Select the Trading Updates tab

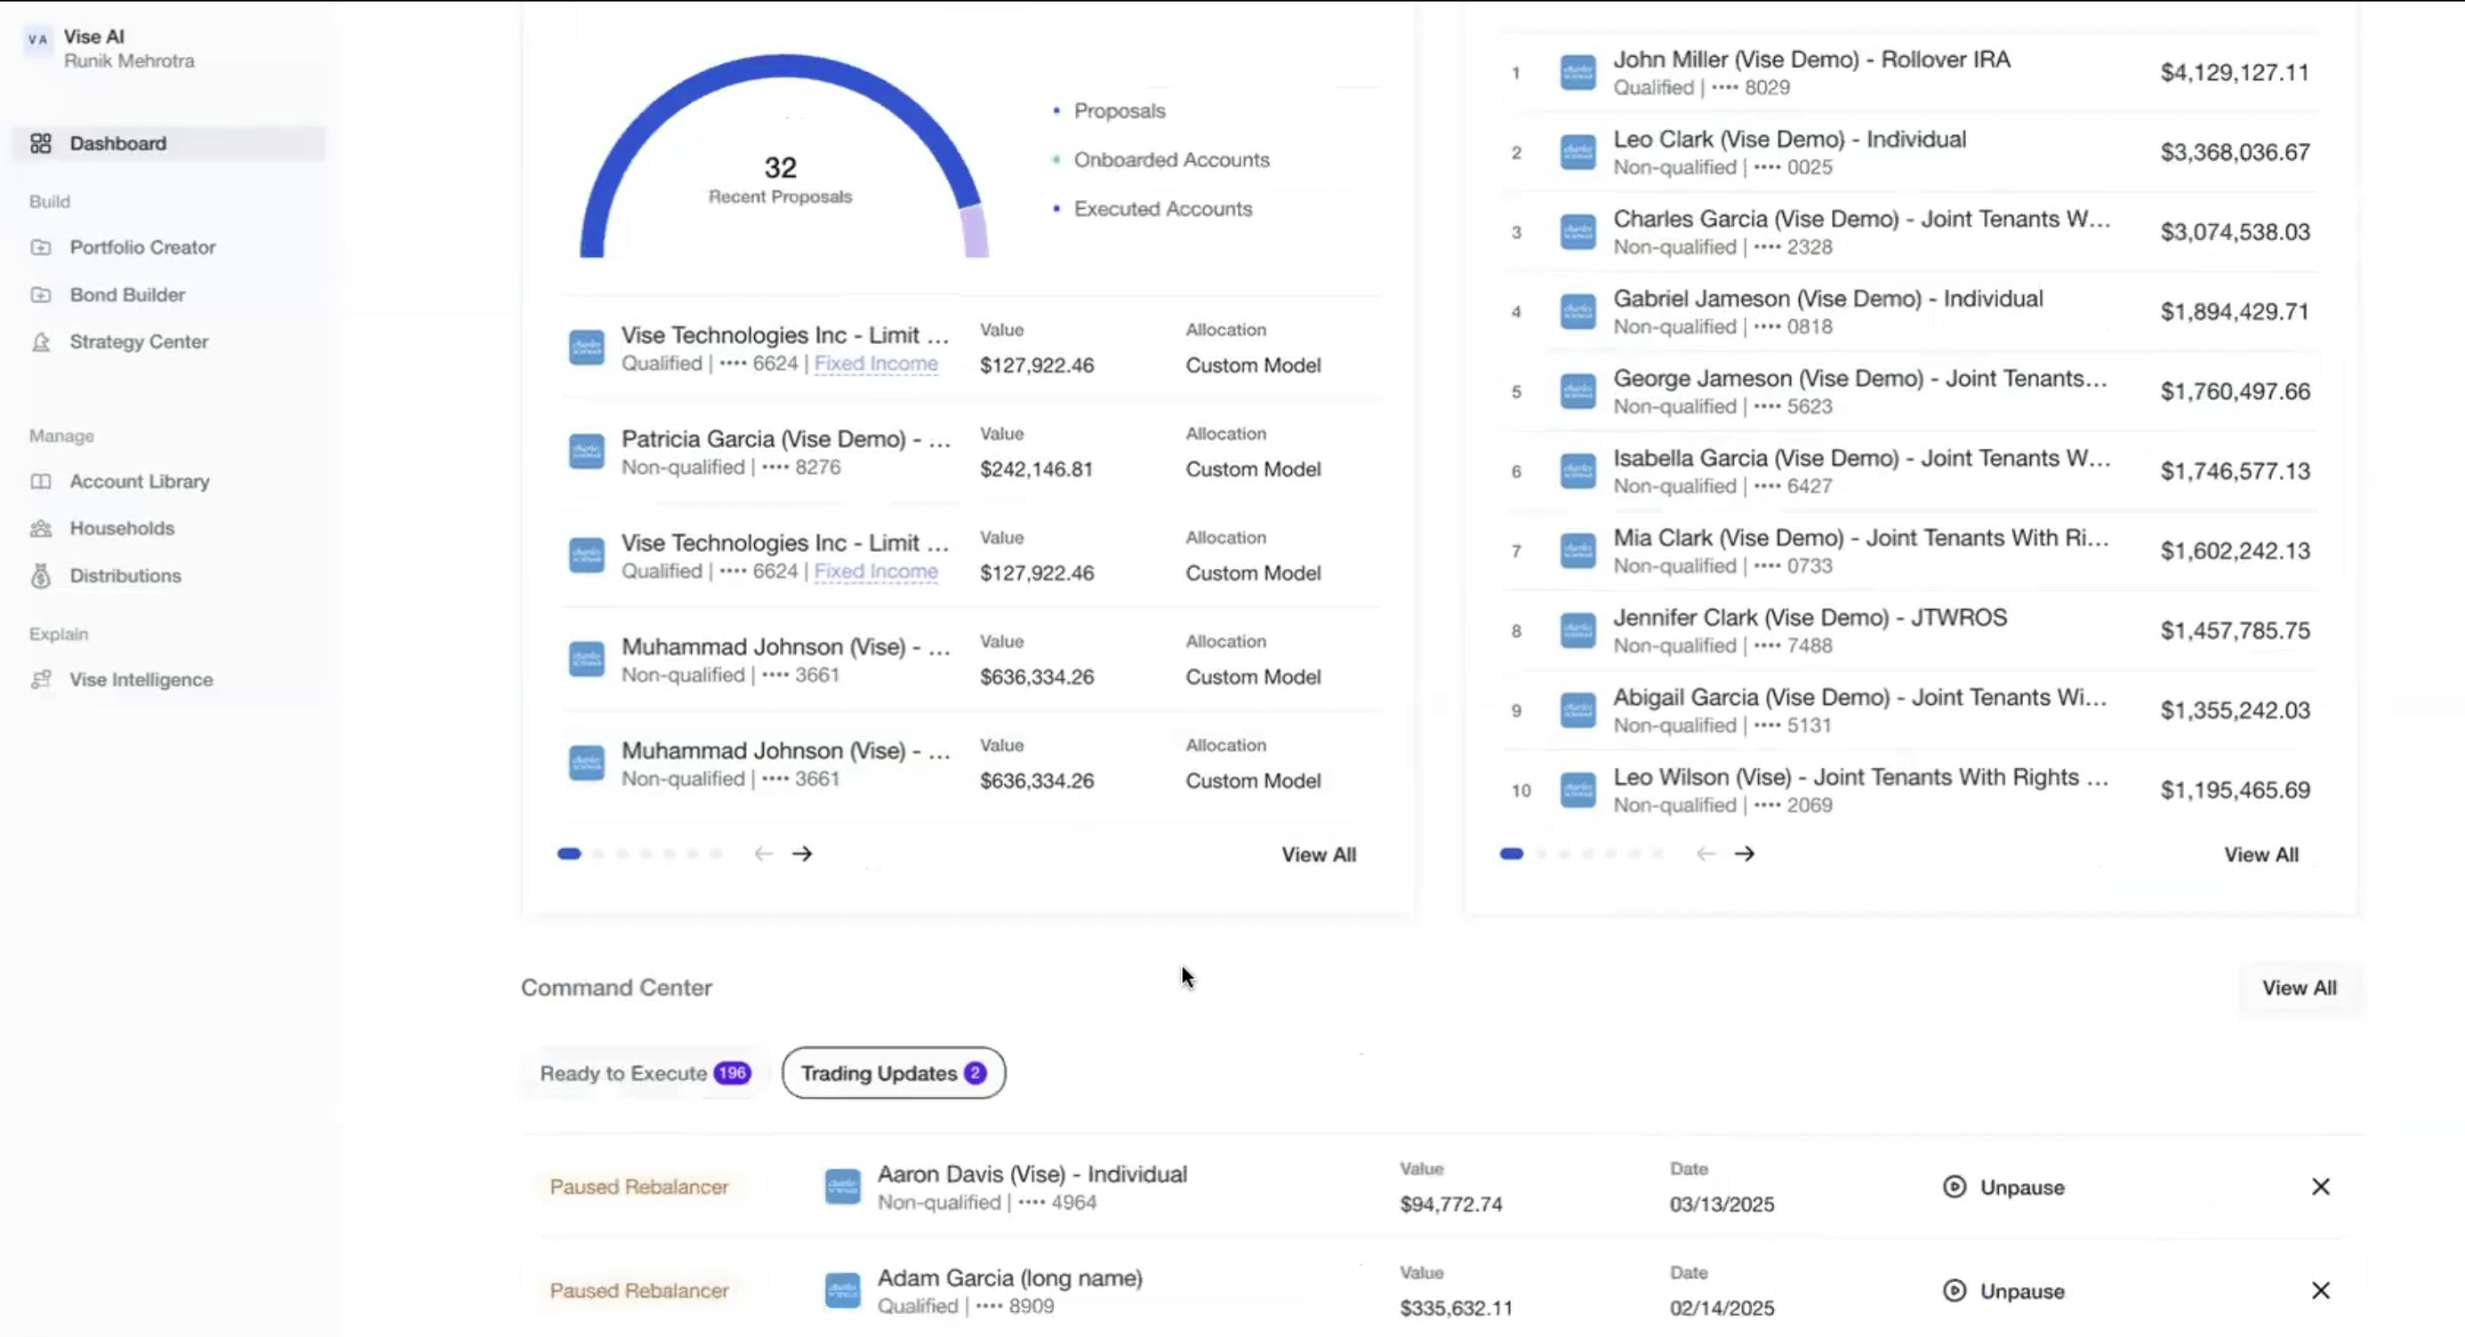point(893,1073)
